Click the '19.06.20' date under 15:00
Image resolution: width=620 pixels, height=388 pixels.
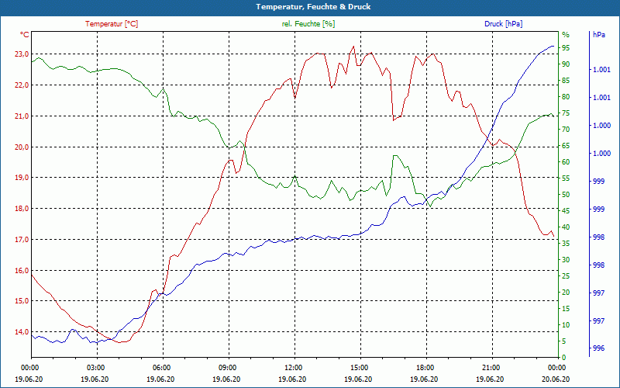(x=358, y=379)
